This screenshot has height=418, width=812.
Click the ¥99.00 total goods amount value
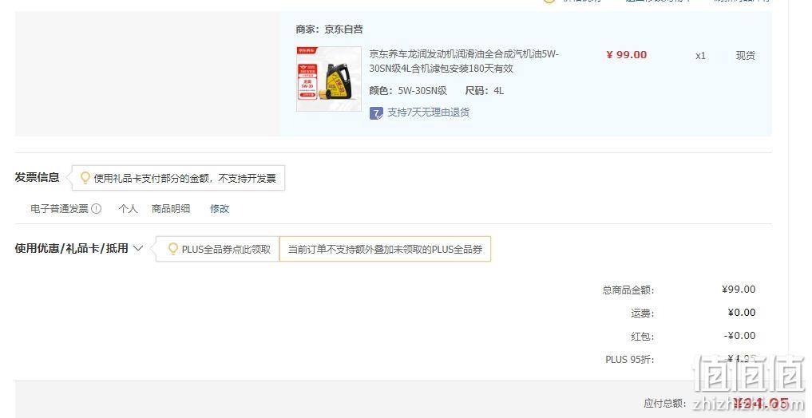coord(739,290)
